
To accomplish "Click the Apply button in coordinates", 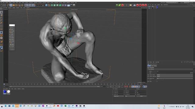I will [141, 96].
